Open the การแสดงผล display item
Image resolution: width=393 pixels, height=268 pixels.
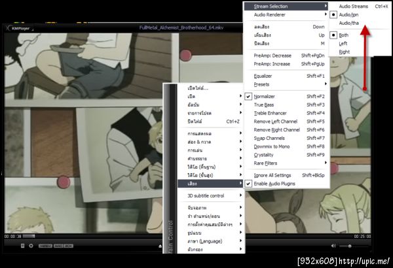coord(210,133)
